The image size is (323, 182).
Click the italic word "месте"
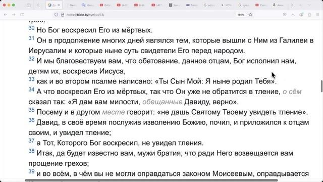[x=114, y=112]
